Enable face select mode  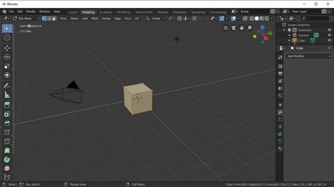point(54,19)
